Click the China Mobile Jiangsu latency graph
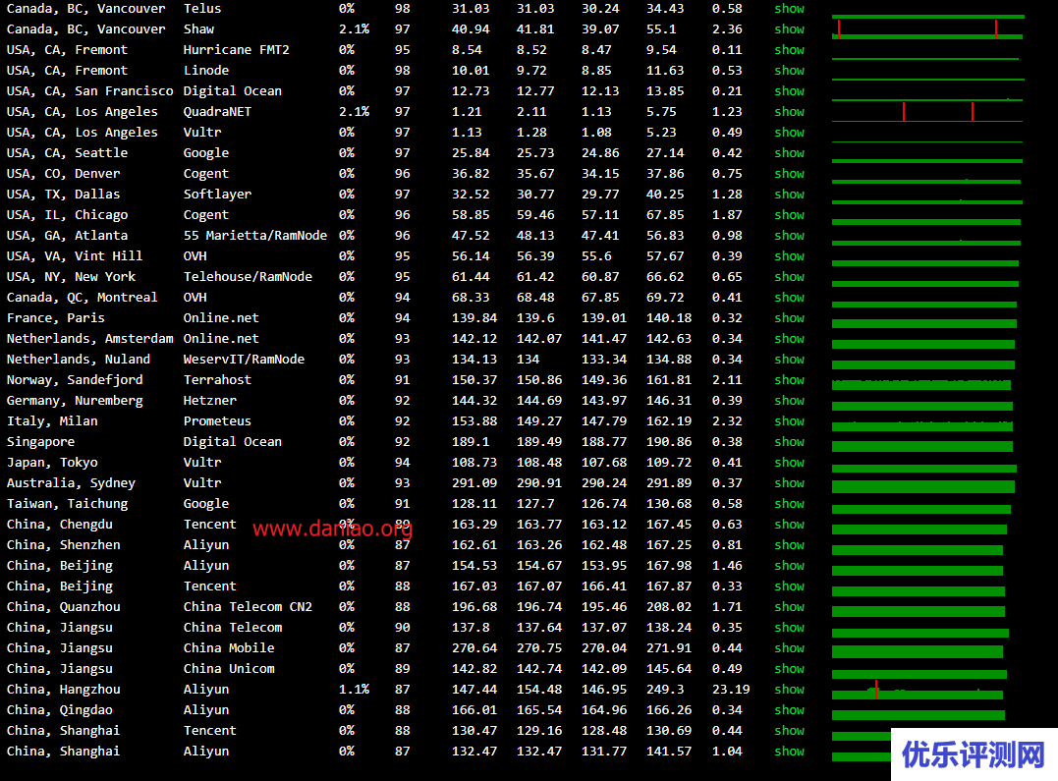Screen dimensions: 1058x781 pyautogui.click(x=918, y=652)
